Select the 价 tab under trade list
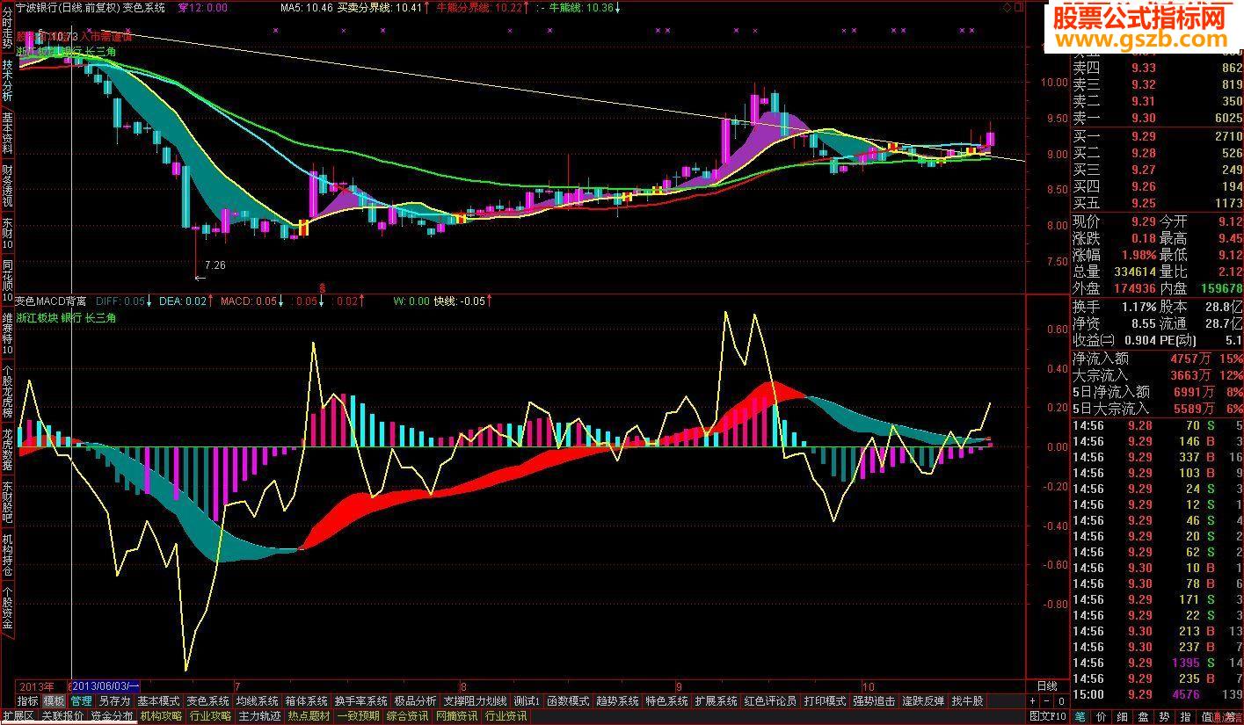Viewport: 1244px width, 725px height. (x=1102, y=716)
